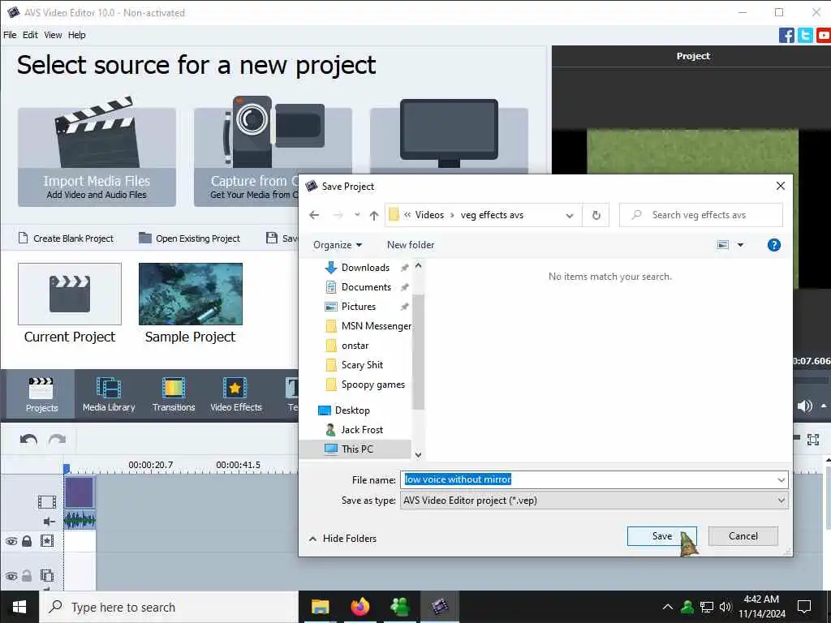Collapse folders with Hide Folders
This screenshot has height=623, width=831.
[343, 539]
